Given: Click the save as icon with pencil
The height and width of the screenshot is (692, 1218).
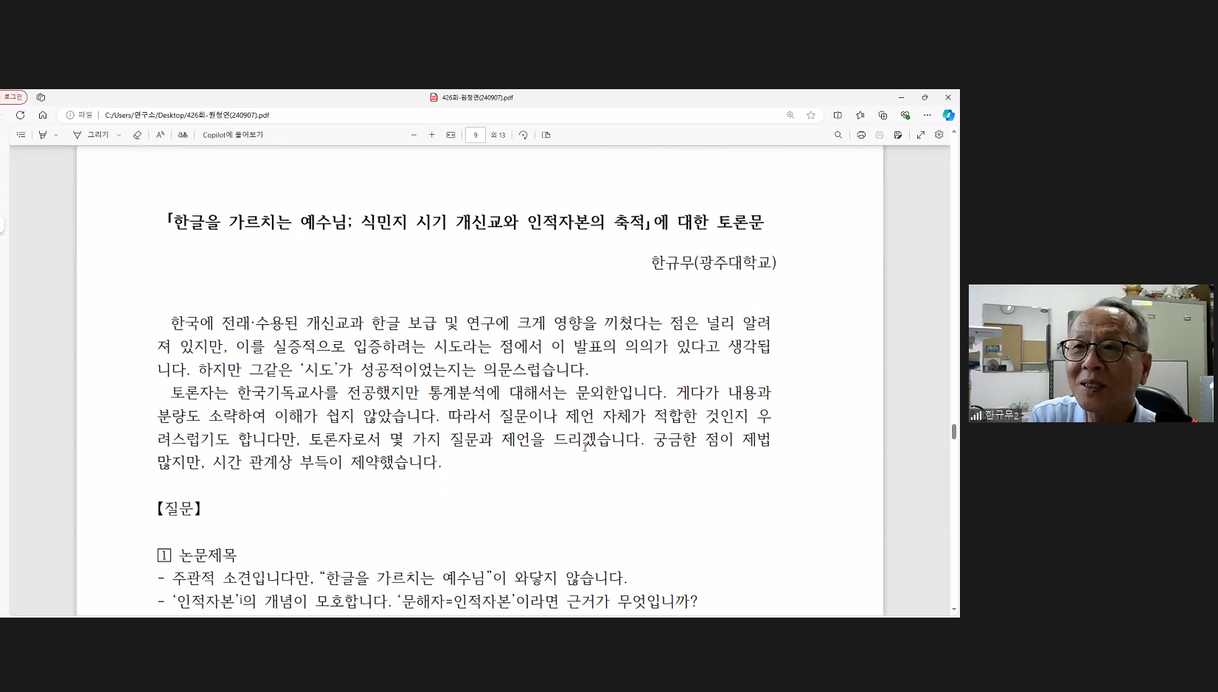Looking at the screenshot, I should 898,135.
